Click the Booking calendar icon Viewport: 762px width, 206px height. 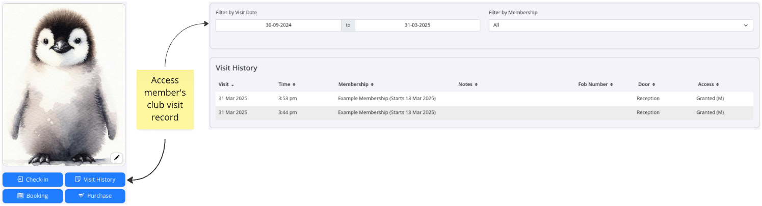click(20, 196)
